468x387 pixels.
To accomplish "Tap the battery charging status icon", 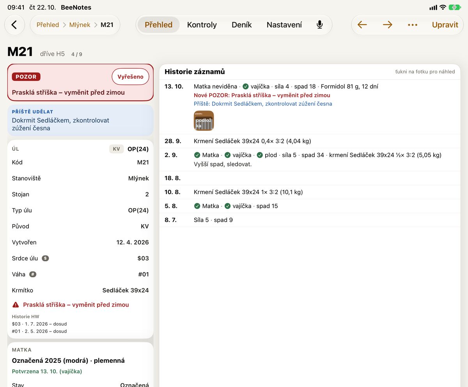I will coord(455,7).
